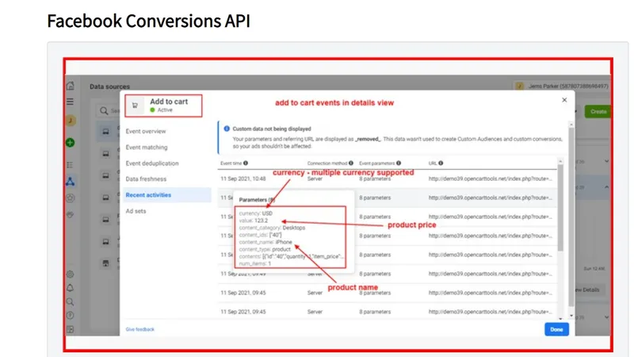Expand the top chevron down below Create button
The height and width of the screenshot is (357, 634).
606,161
